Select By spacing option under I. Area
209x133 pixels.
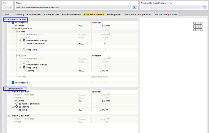[24, 49]
